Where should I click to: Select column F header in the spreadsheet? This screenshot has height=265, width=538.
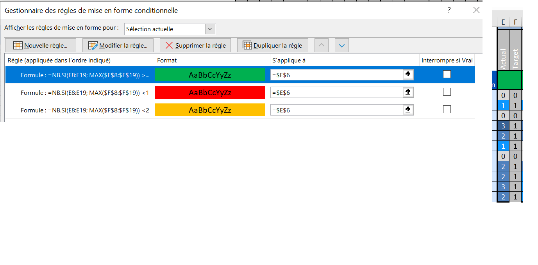516,22
